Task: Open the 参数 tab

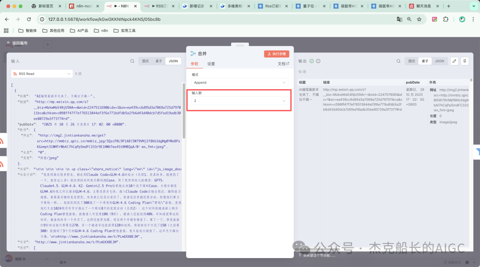Action: (x=194, y=64)
